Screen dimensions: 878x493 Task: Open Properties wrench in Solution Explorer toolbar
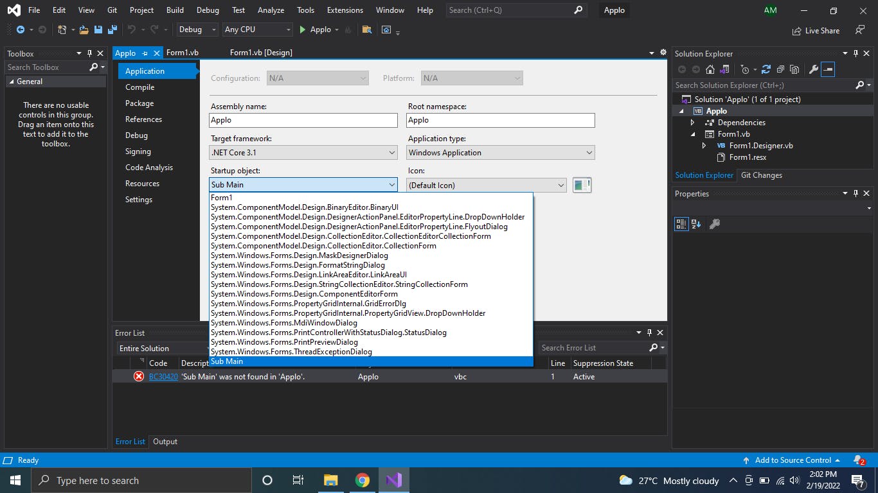coord(814,69)
